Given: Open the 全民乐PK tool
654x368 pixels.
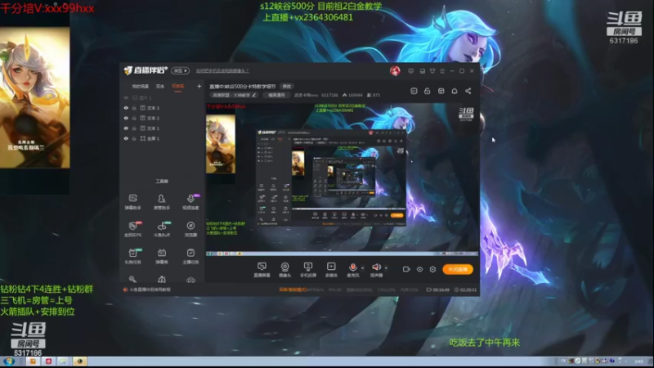Looking at the screenshot, I should pyautogui.click(x=132, y=229).
